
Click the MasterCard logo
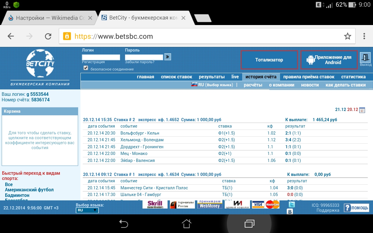(x=272, y=204)
